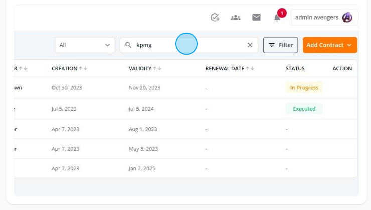This screenshot has width=371, height=210.
Task: Open the notifications bell
Action: tap(277, 18)
